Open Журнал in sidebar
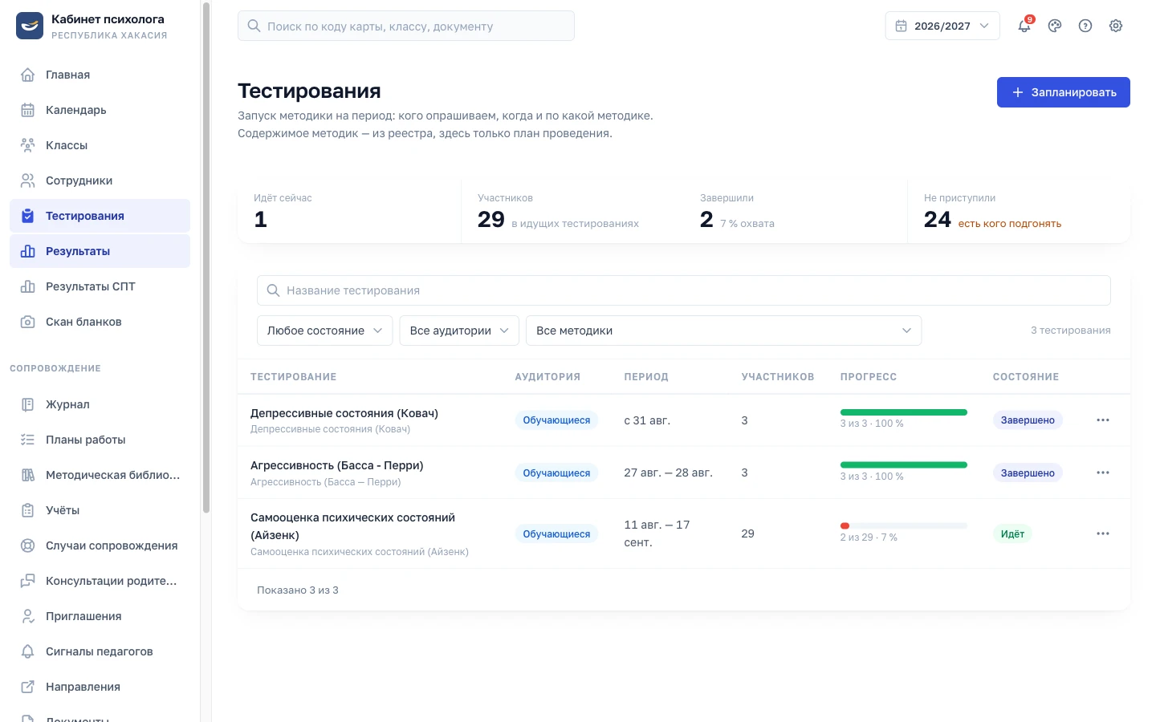The image size is (1156, 722). click(100, 404)
